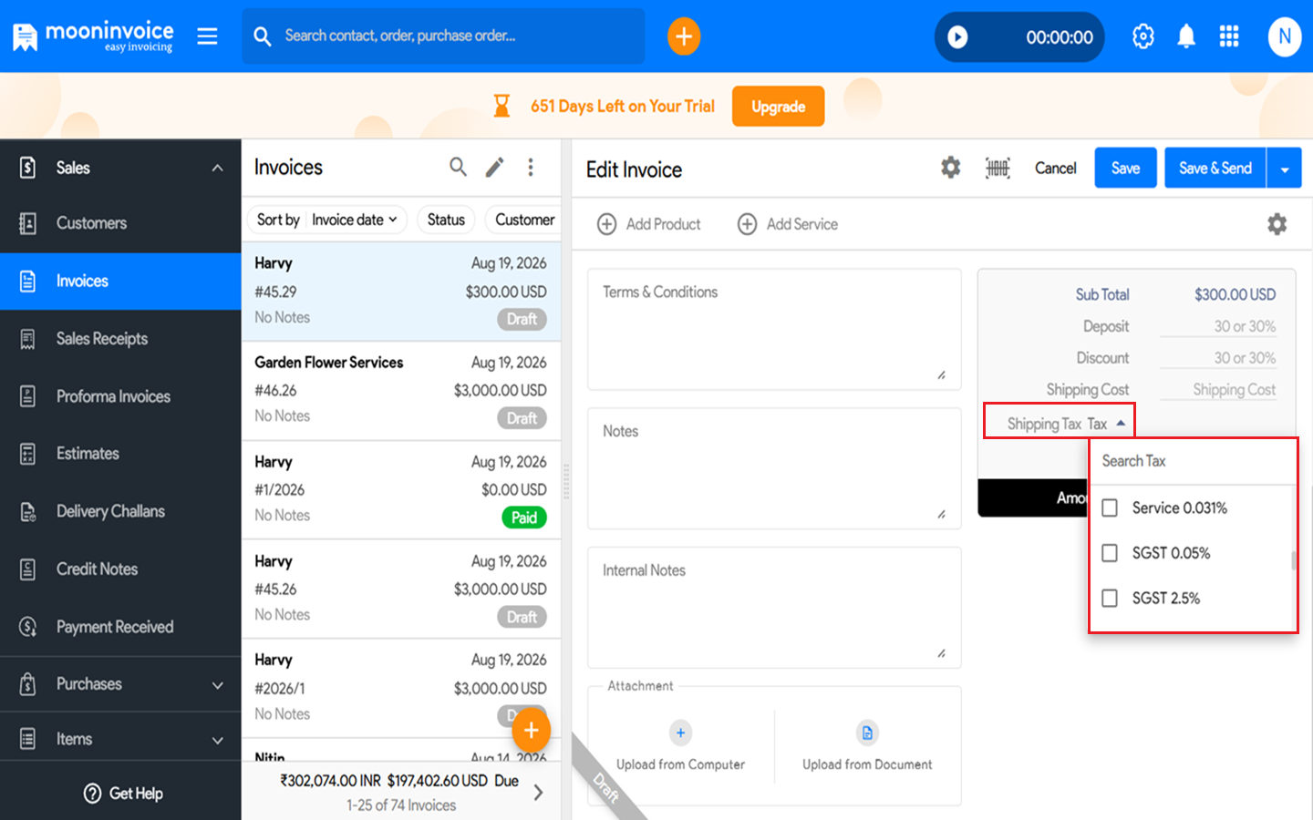Open the apps grid launcher
Screen dimensions: 1313x820
coord(1229,36)
